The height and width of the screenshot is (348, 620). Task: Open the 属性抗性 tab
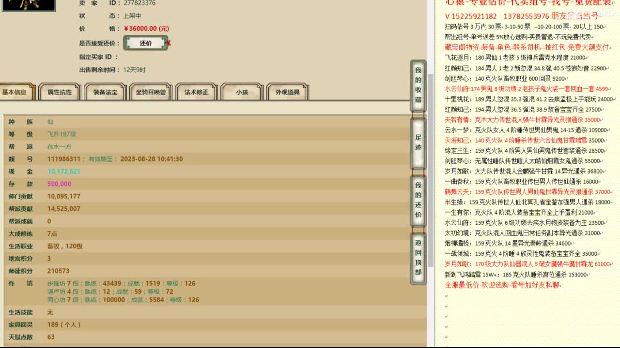60,92
